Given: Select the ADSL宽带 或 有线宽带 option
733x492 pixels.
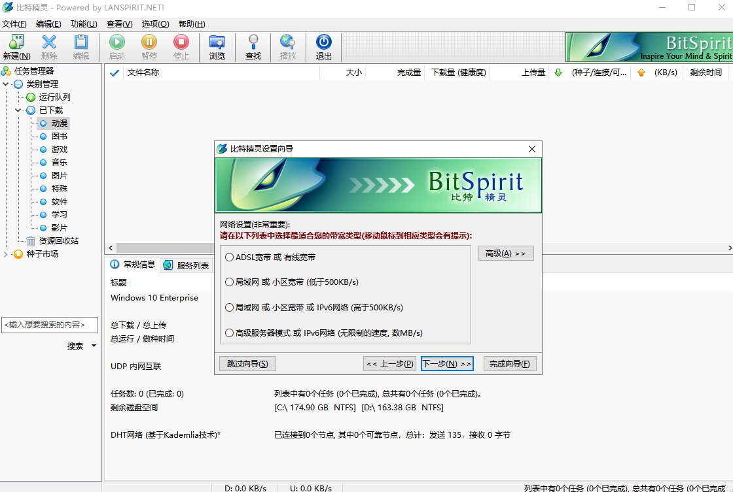Looking at the screenshot, I should point(230,257).
